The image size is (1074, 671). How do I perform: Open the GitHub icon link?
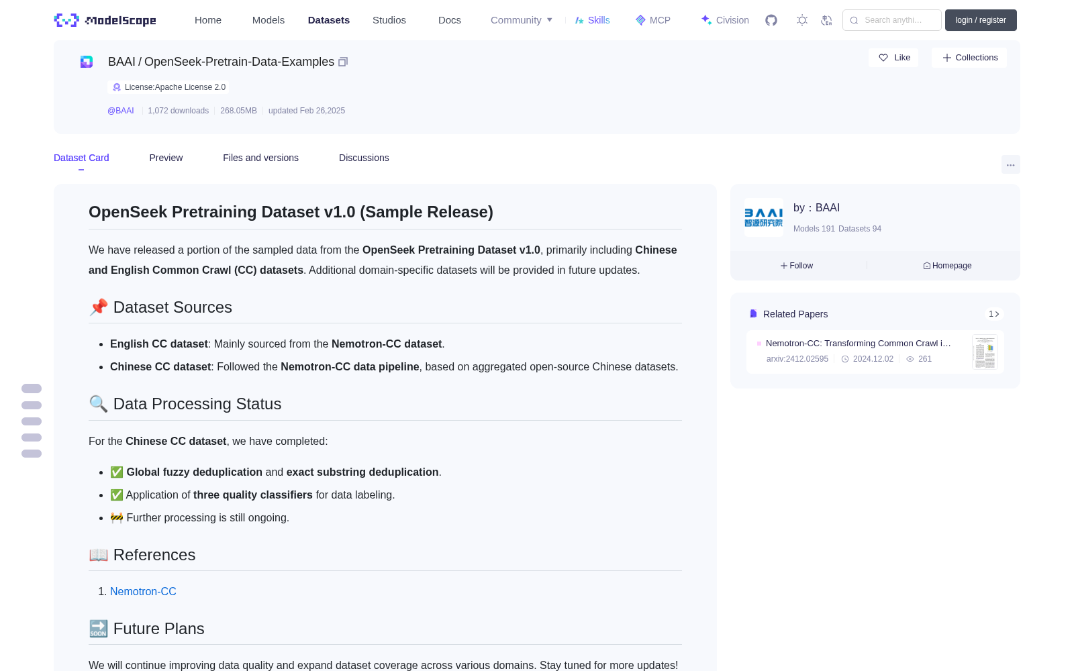(x=771, y=20)
